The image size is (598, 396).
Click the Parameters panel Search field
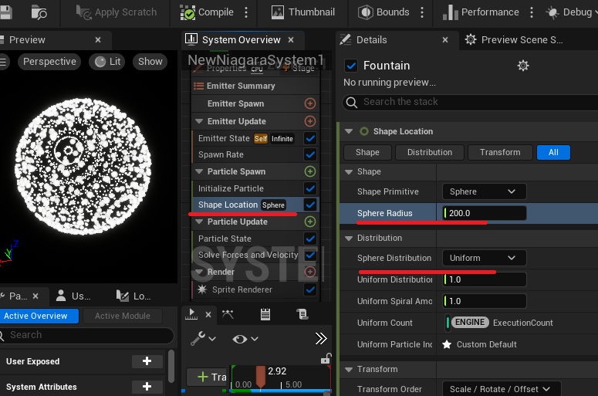tap(86, 335)
